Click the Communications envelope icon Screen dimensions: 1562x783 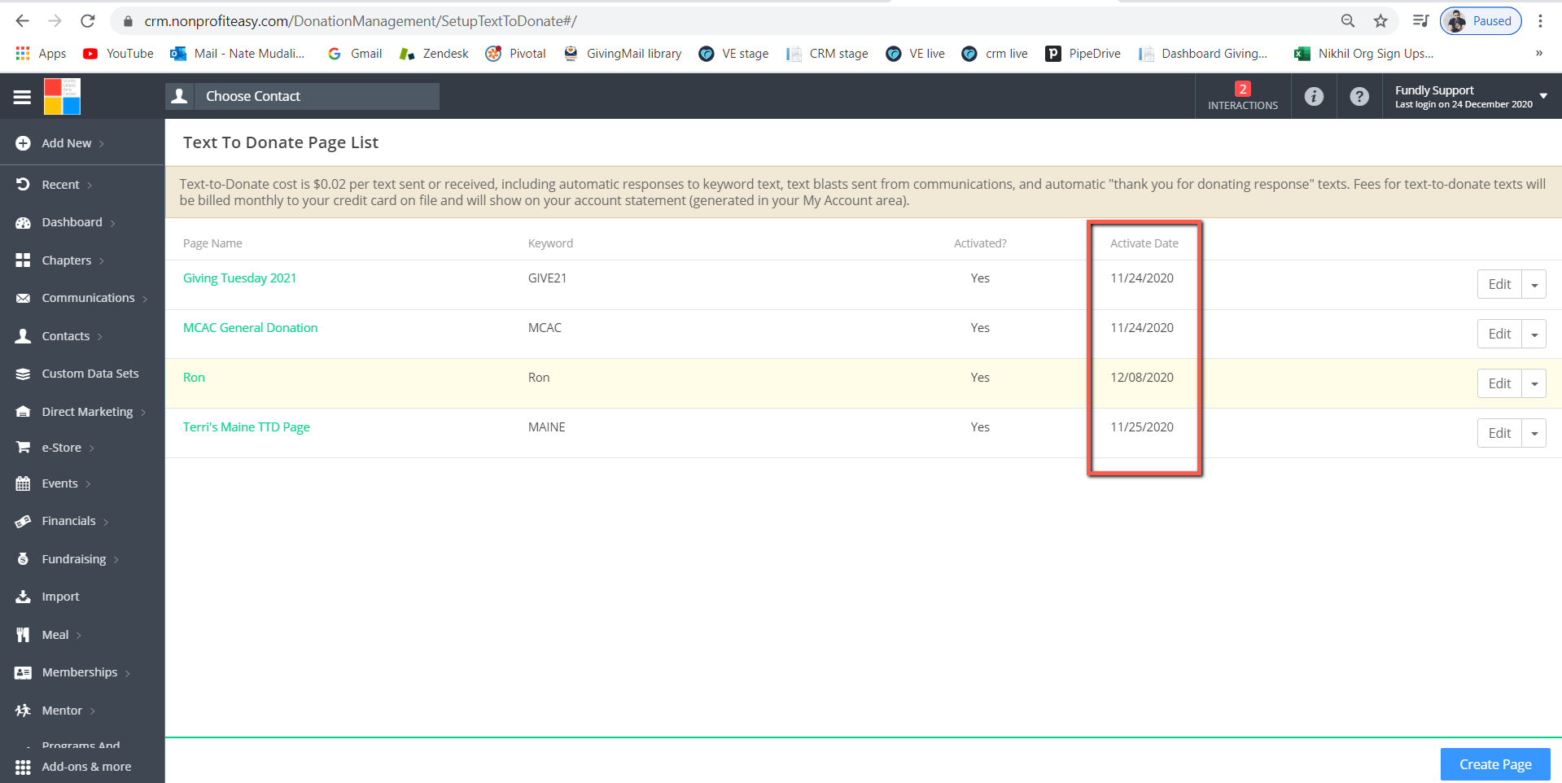[x=23, y=298]
